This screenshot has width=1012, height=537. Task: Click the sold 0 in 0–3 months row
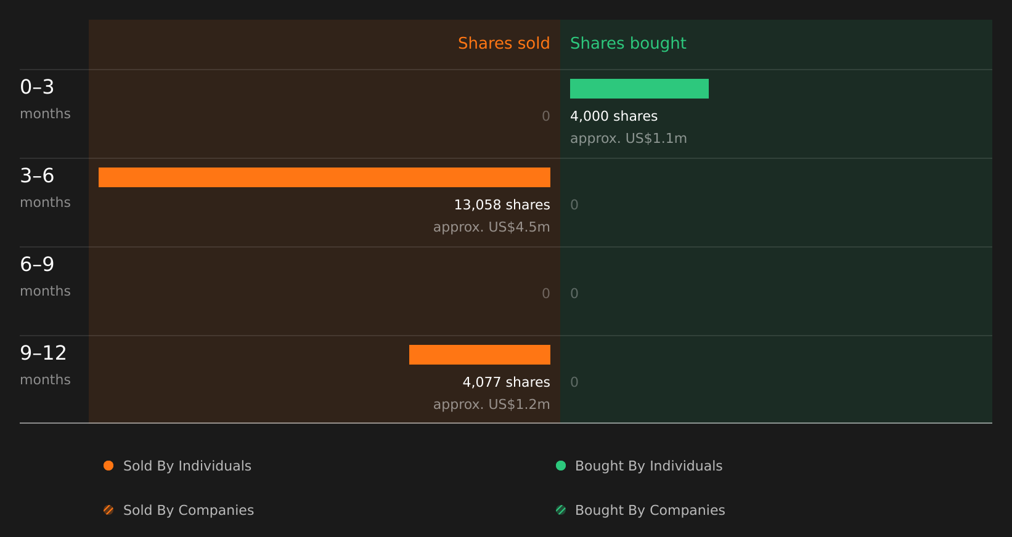coord(546,116)
